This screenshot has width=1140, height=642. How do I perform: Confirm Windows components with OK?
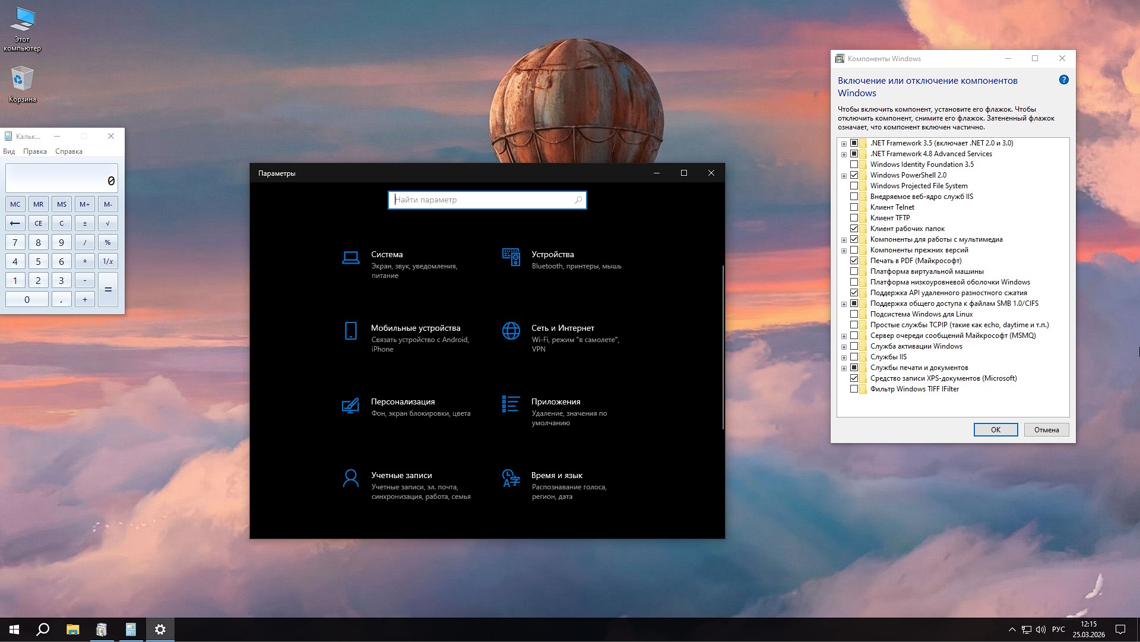point(995,429)
